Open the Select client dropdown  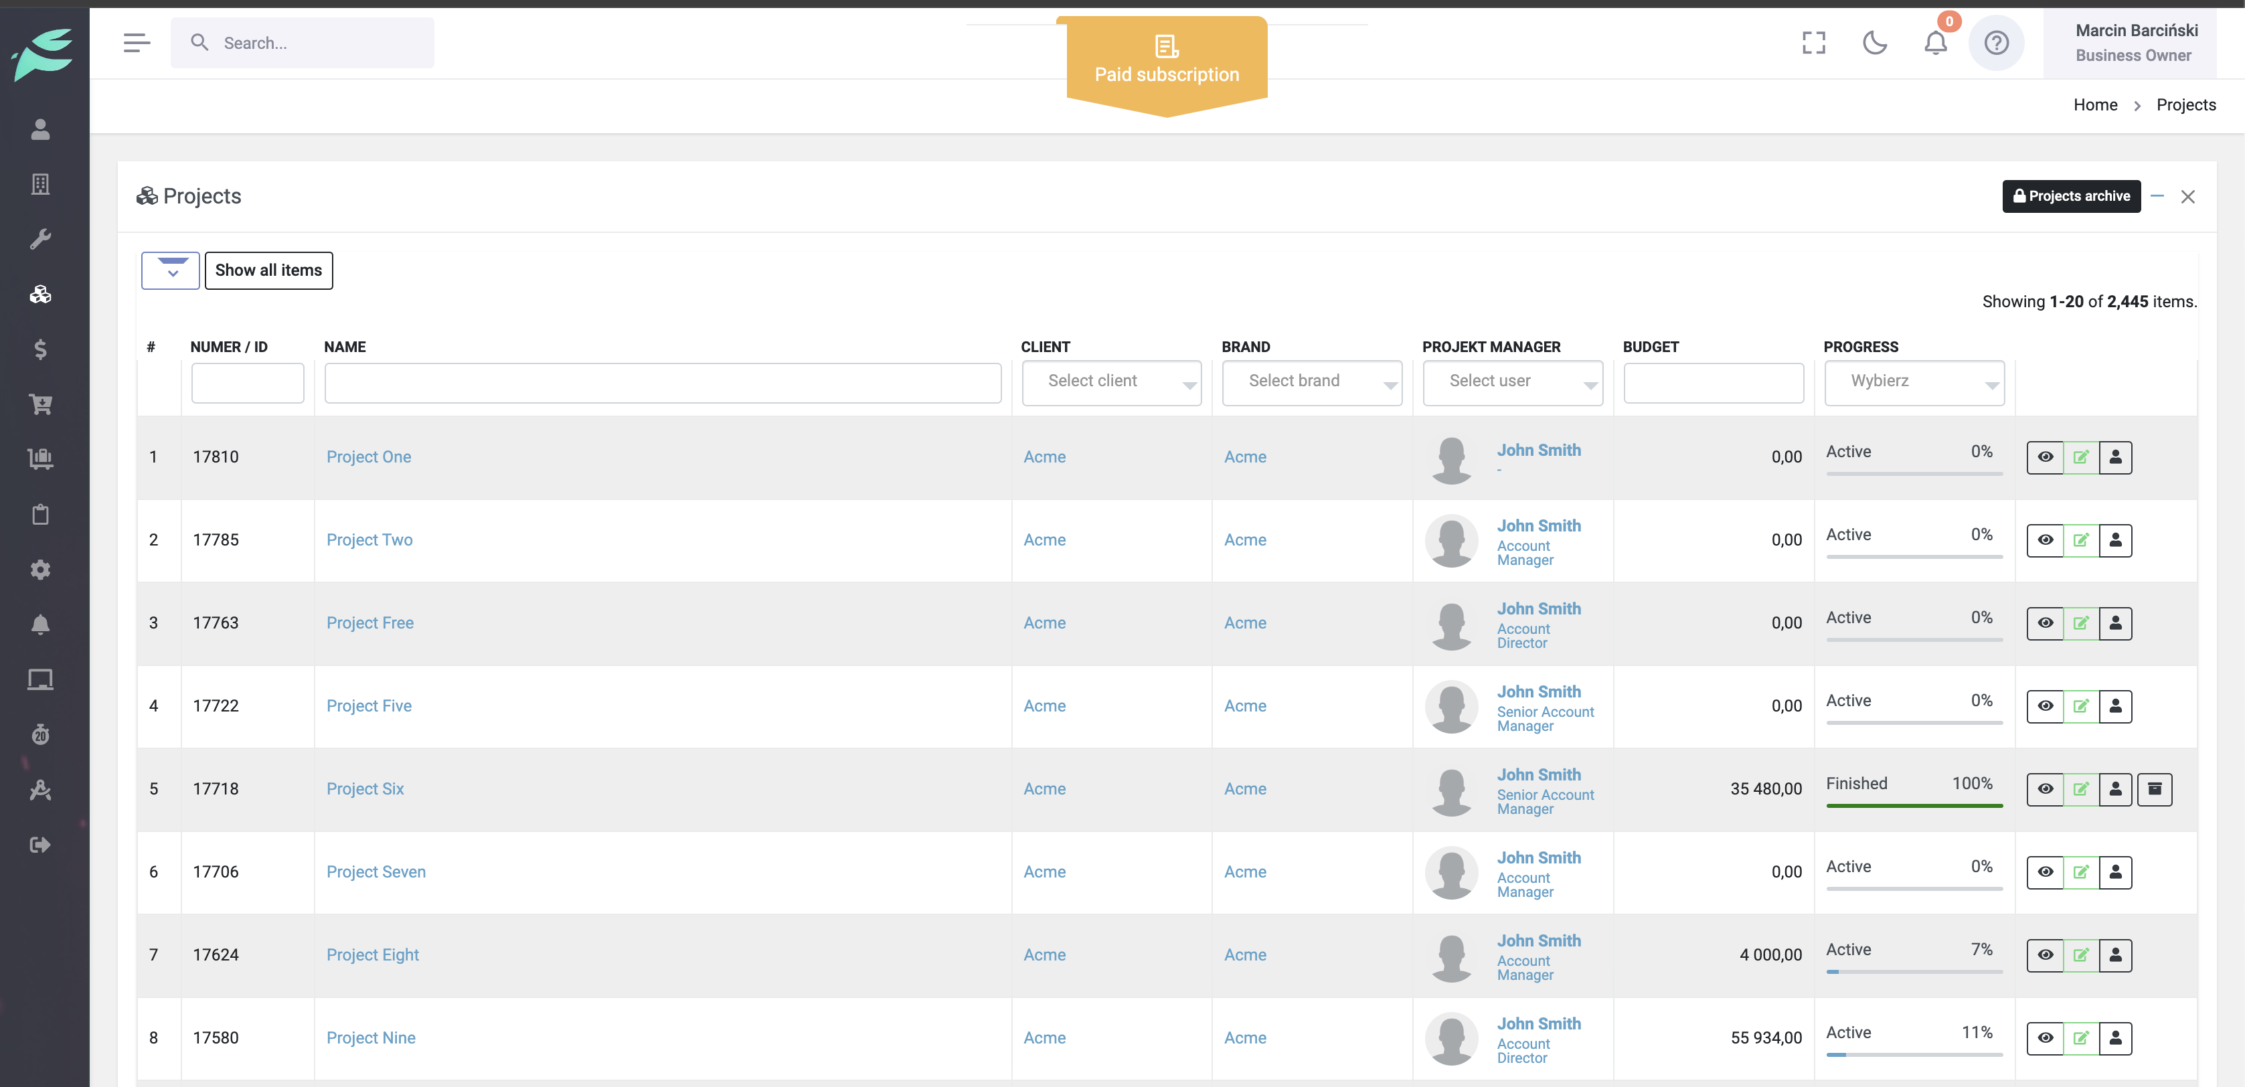point(1111,383)
